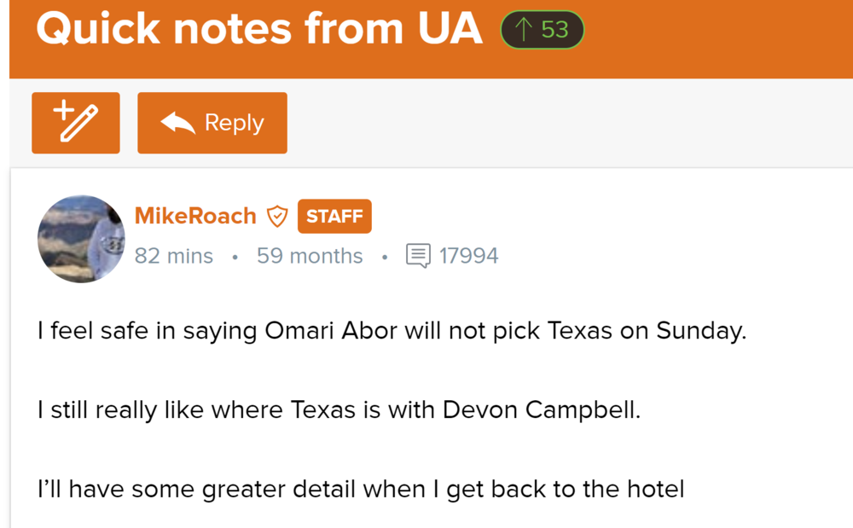The image size is (853, 528).
Task: Click the word Texas in the first sentence
Action: (x=578, y=330)
